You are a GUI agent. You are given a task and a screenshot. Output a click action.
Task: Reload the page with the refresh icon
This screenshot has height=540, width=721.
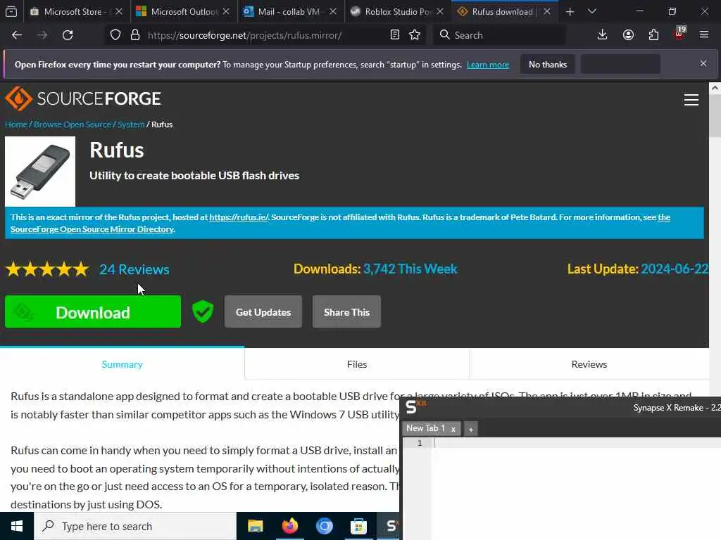coord(68,35)
